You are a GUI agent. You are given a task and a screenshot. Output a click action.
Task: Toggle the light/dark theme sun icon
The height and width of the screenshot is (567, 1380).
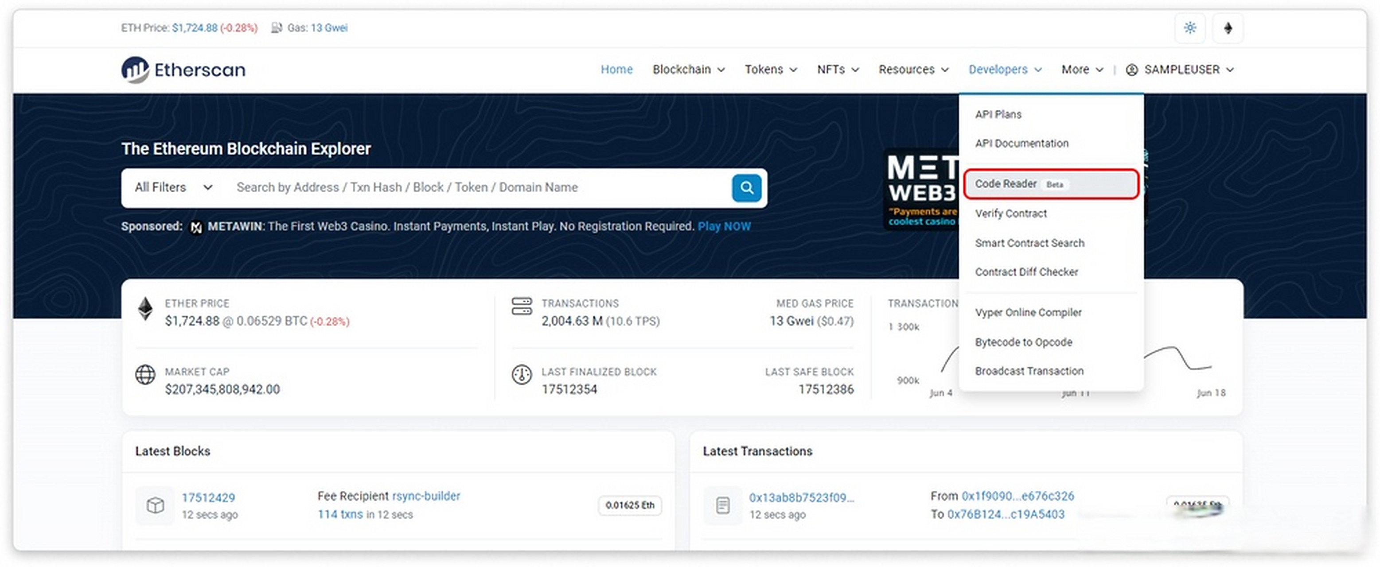click(x=1190, y=28)
